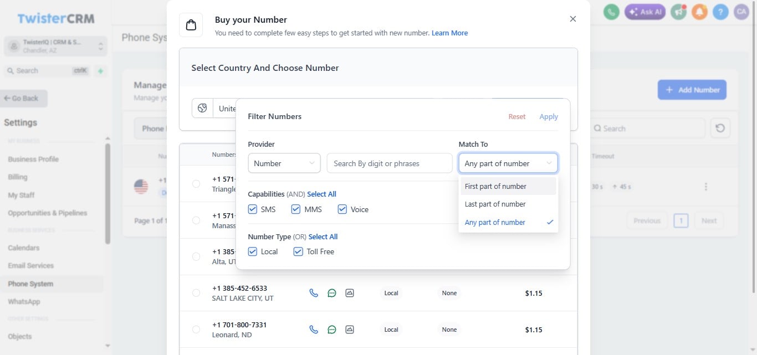Click voice phone icon for 701-800-7331
757x355 pixels.
[314, 330]
